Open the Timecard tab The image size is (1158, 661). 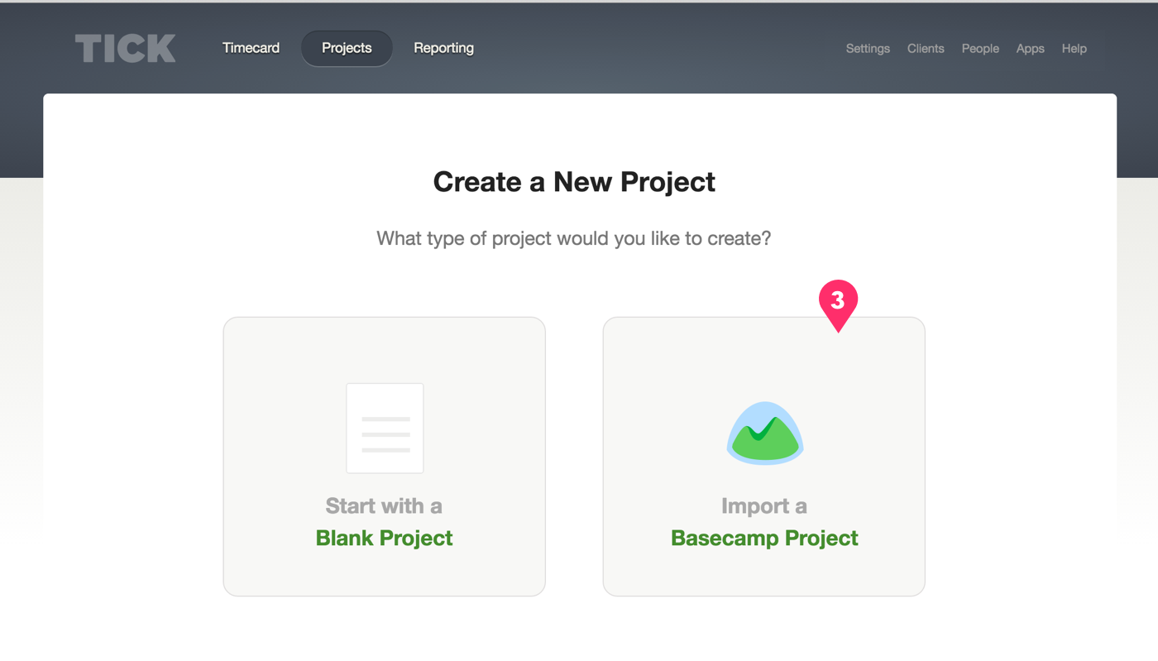point(250,48)
